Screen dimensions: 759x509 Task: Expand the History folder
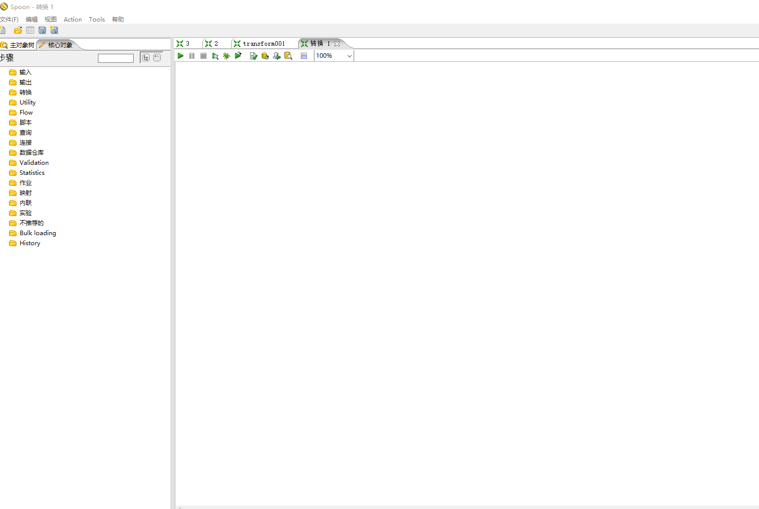coord(25,243)
